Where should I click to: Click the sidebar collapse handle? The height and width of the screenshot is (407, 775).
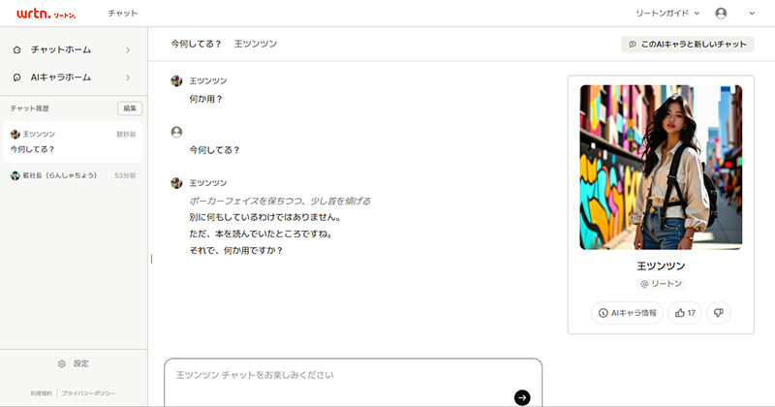point(151,259)
